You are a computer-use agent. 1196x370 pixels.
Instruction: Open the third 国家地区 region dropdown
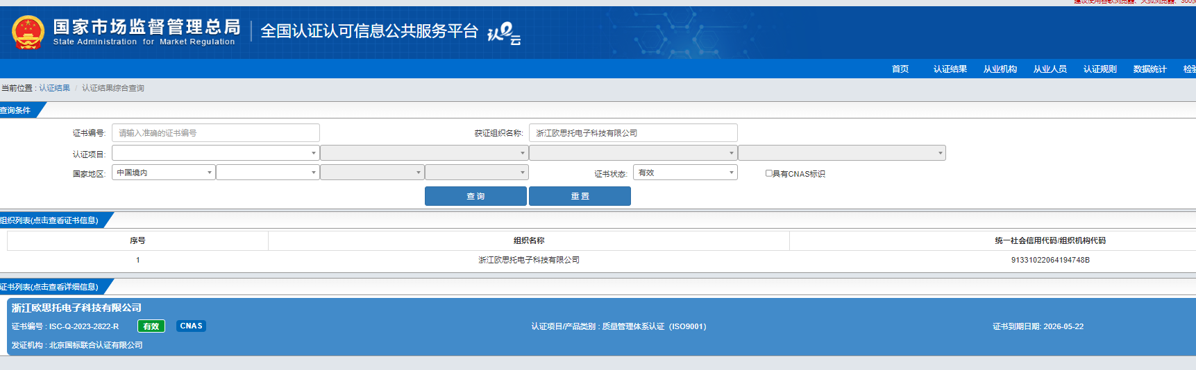coord(372,173)
